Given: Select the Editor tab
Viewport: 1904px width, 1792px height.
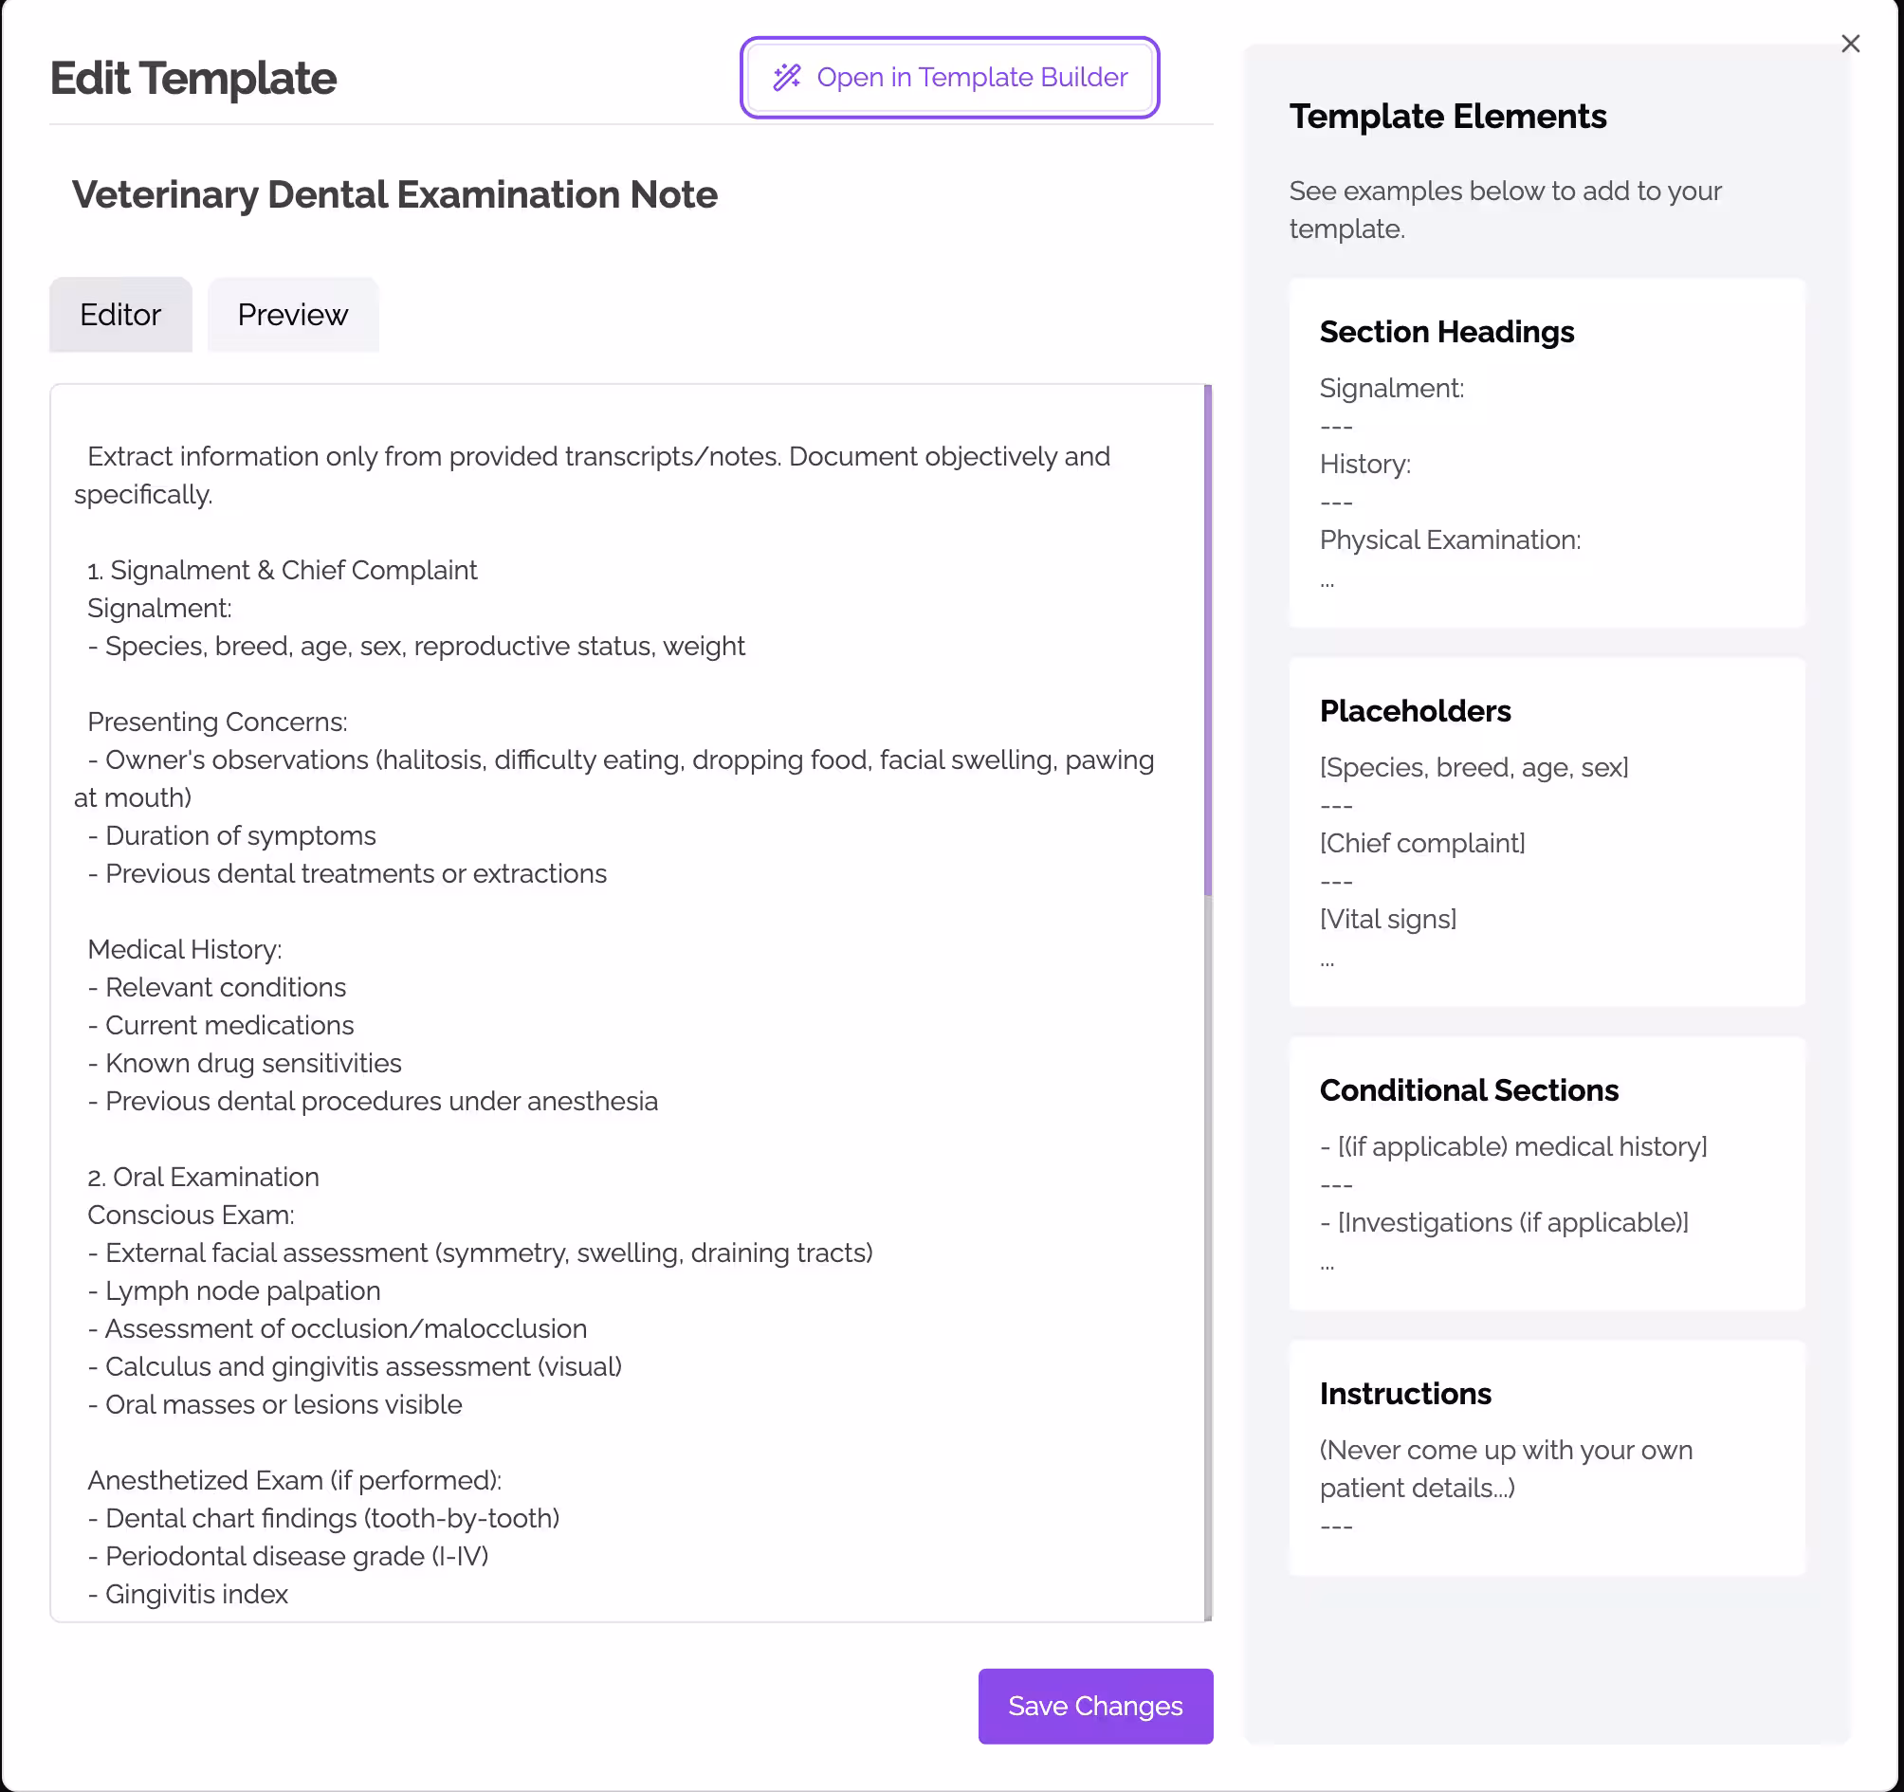Looking at the screenshot, I should tap(120, 315).
